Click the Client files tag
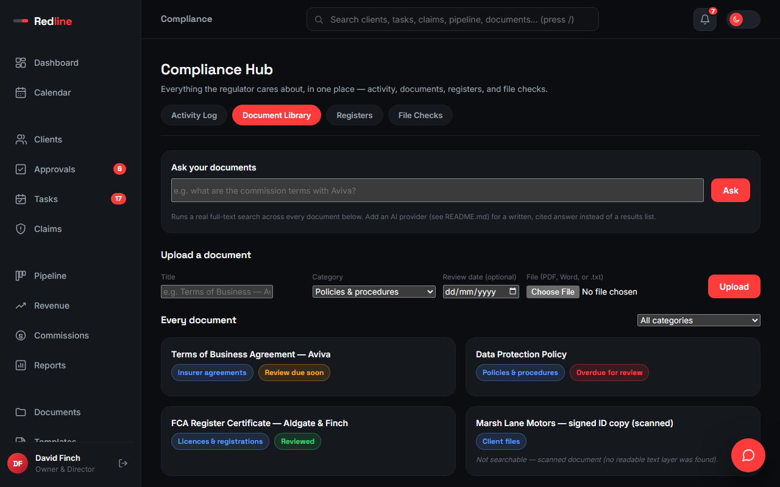780x487 pixels. coord(501,441)
